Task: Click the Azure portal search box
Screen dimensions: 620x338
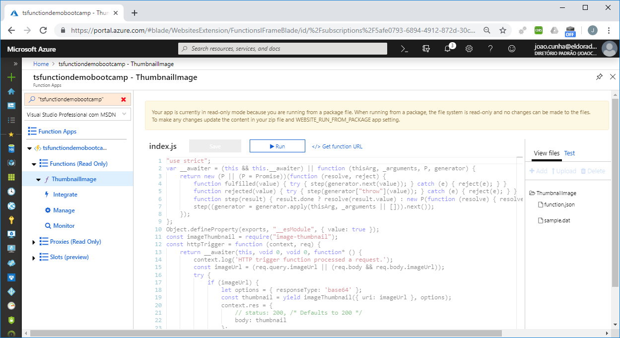Action: coord(282,49)
